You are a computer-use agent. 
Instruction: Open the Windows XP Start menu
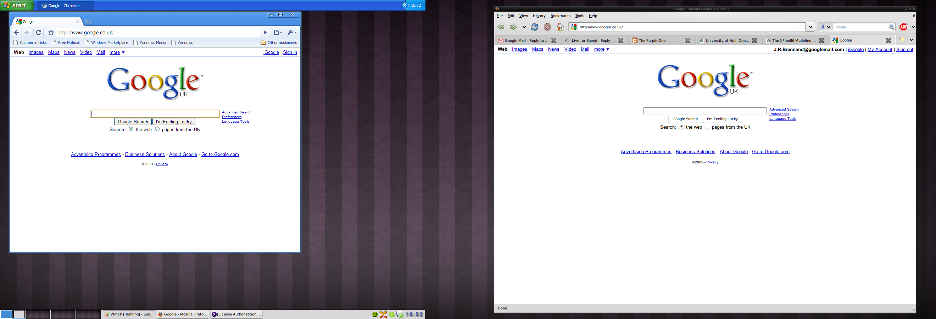click(x=17, y=5)
